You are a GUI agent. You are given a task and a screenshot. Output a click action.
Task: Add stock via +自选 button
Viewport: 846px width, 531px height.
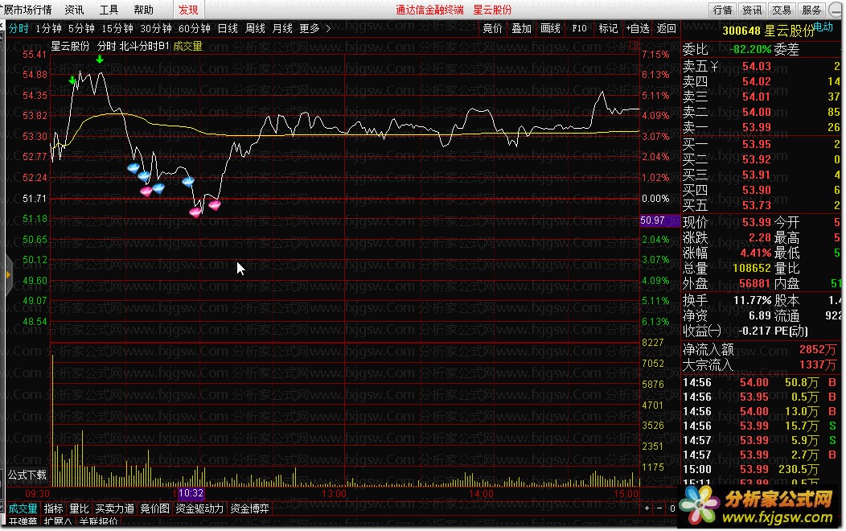tap(637, 29)
